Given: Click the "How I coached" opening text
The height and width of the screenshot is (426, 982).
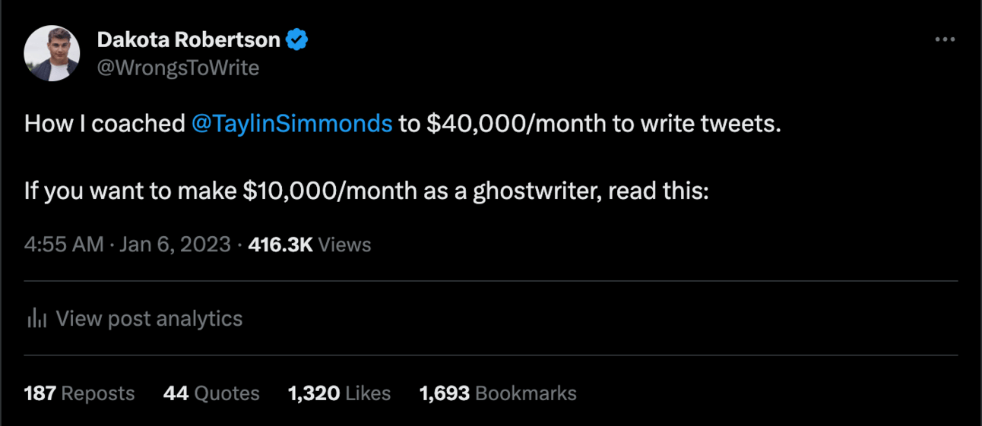Looking at the screenshot, I should pos(105,124).
